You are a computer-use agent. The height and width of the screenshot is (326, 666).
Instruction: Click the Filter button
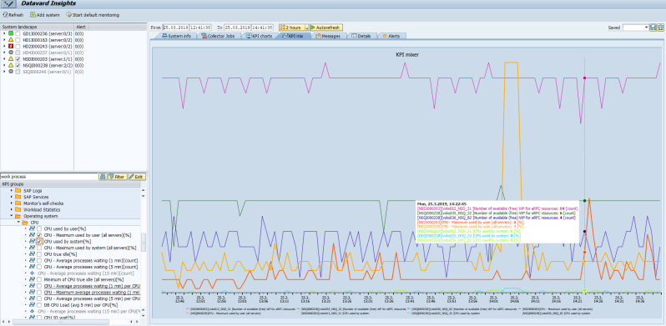(117, 176)
